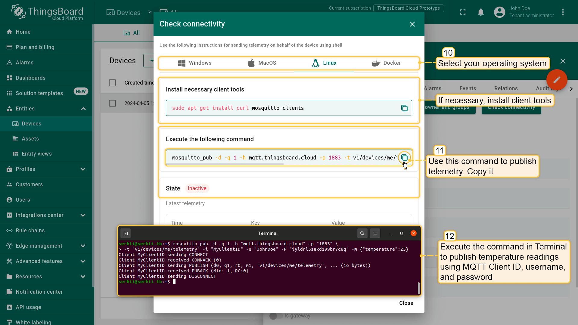Toggle fullscreen mode icon
The width and height of the screenshot is (578, 325).
pyautogui.click(x=463, y=12)
